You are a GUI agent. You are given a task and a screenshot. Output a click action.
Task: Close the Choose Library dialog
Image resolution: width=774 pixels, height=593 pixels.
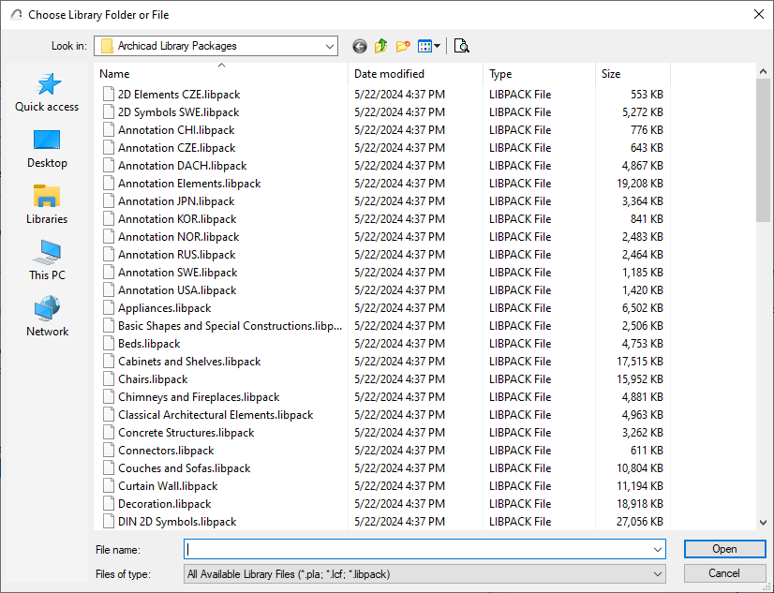pos(759,14)
